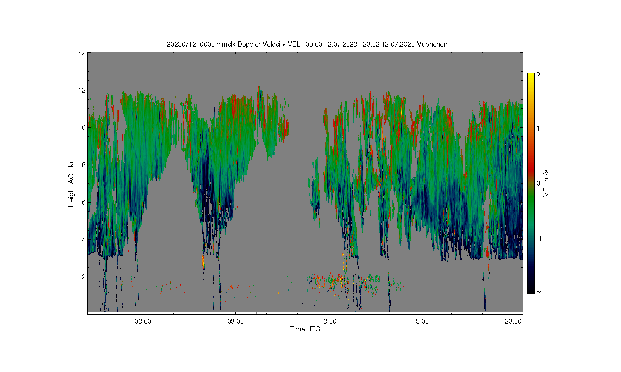Image resolution: width=621 pixels, height=372 pixels.
Task: Click the colorbar tick label '0'
Action: [x=538, y=183]
